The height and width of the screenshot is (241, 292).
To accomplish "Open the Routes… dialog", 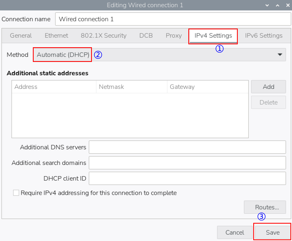I will (265, 207).
